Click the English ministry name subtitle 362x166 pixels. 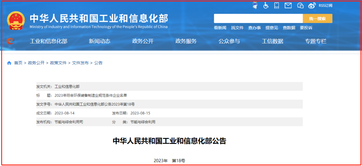[99, 27]
